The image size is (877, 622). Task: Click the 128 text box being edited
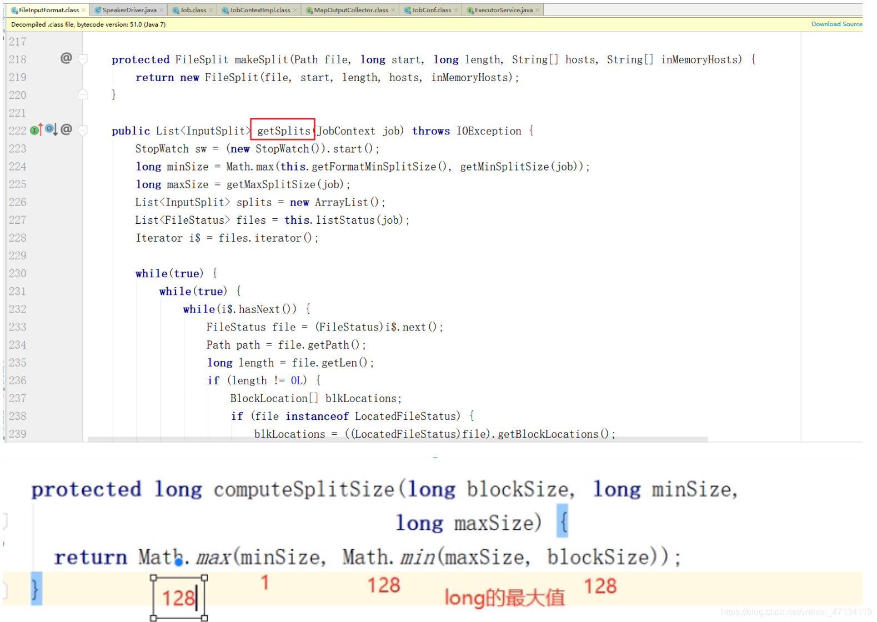179,598
